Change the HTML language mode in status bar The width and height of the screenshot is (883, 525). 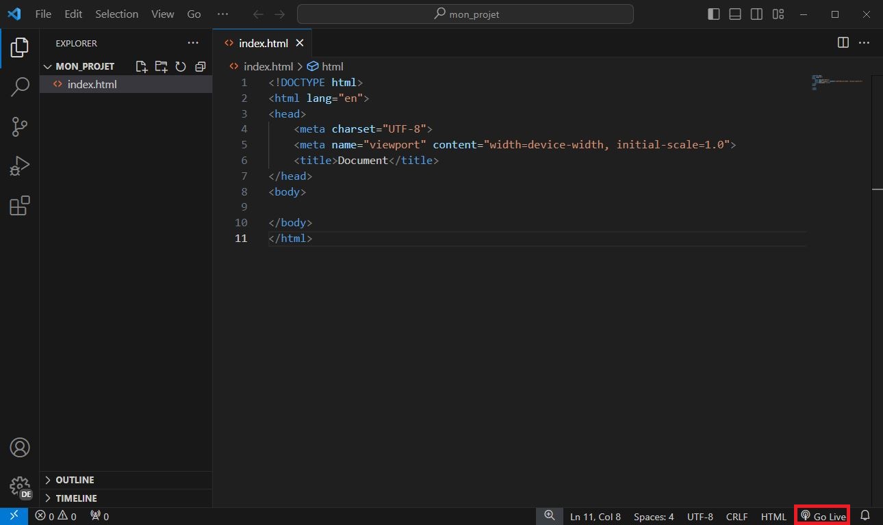coord(773,516)
